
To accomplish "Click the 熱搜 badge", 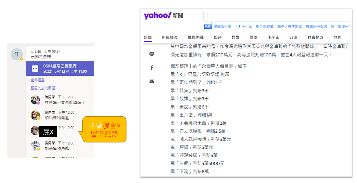I will click(208, 27).
